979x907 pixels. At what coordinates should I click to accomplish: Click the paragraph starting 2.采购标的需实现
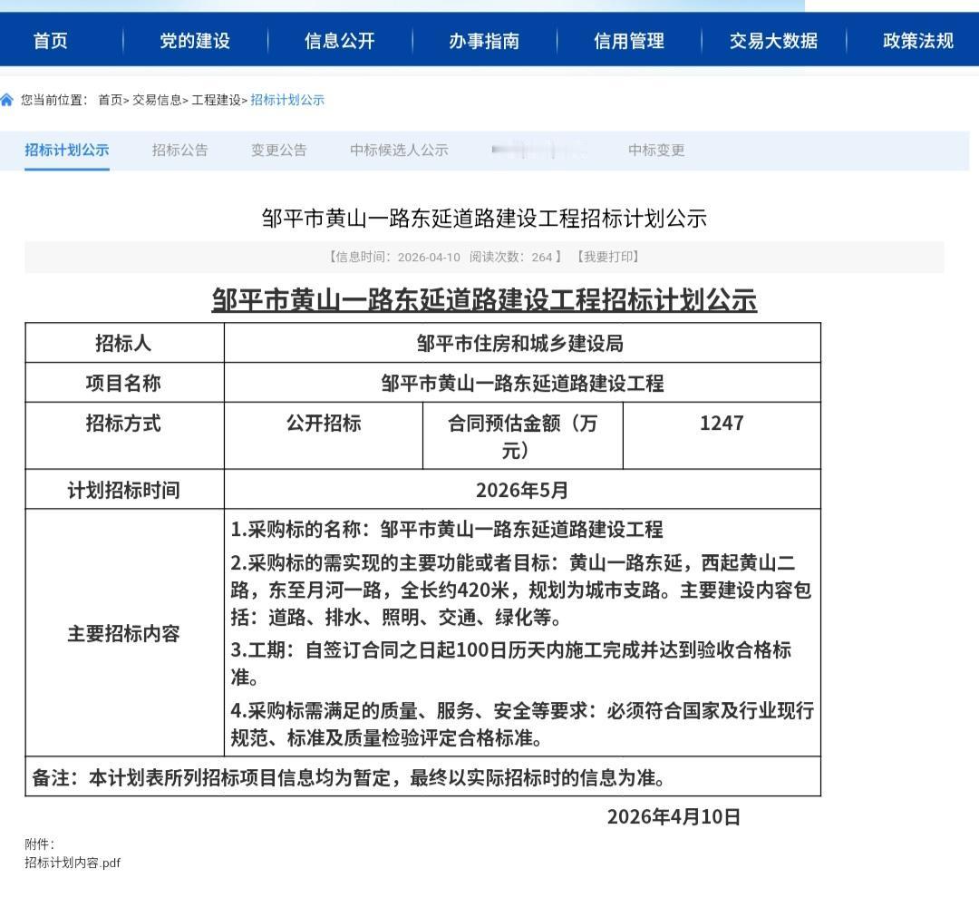tap(521, 590)
